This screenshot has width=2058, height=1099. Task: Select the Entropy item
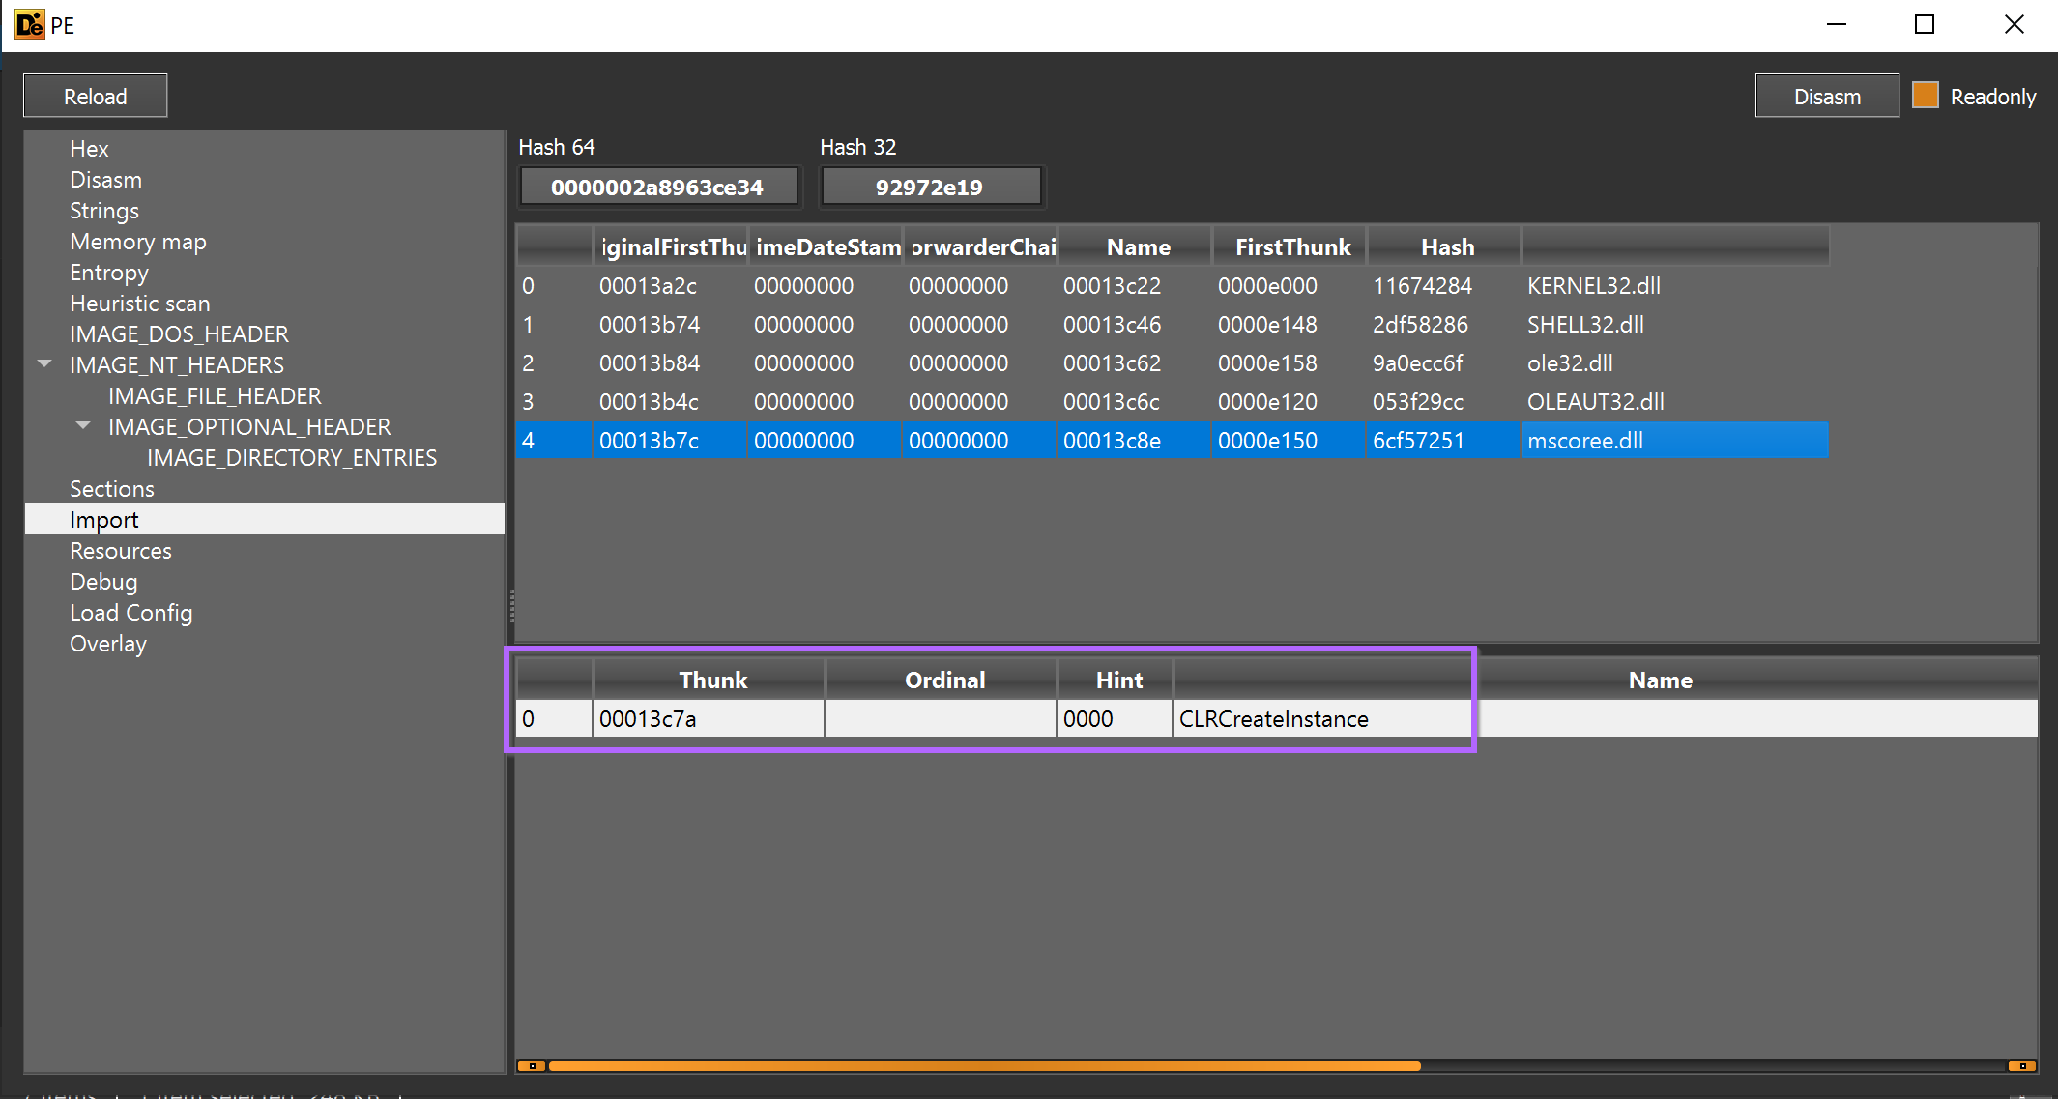point(109,273)
